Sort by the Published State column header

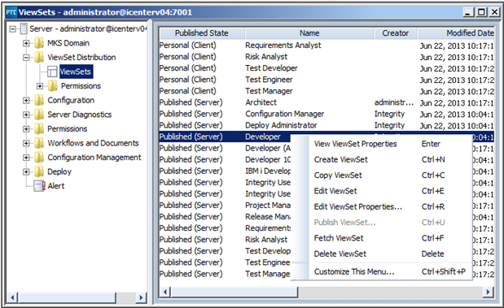point(202,33)
